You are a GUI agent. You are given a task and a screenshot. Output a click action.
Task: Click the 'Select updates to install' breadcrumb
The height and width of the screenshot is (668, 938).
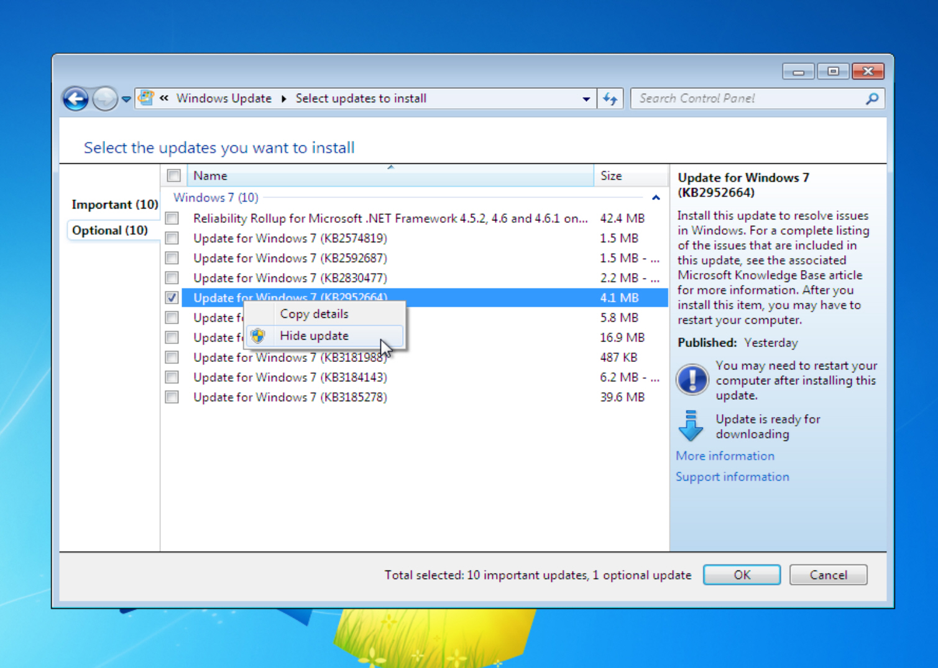(361, 98)
